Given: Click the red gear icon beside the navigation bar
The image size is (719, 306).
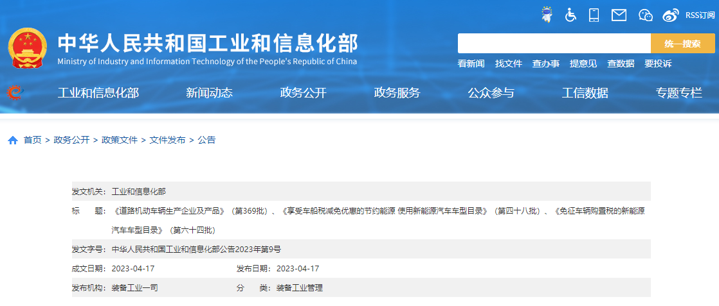Looking at the screenshot, I should pos(14,93).
